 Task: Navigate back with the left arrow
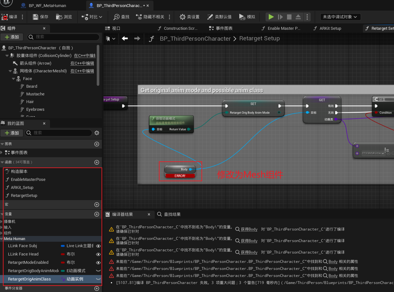[x=125, y=38]
